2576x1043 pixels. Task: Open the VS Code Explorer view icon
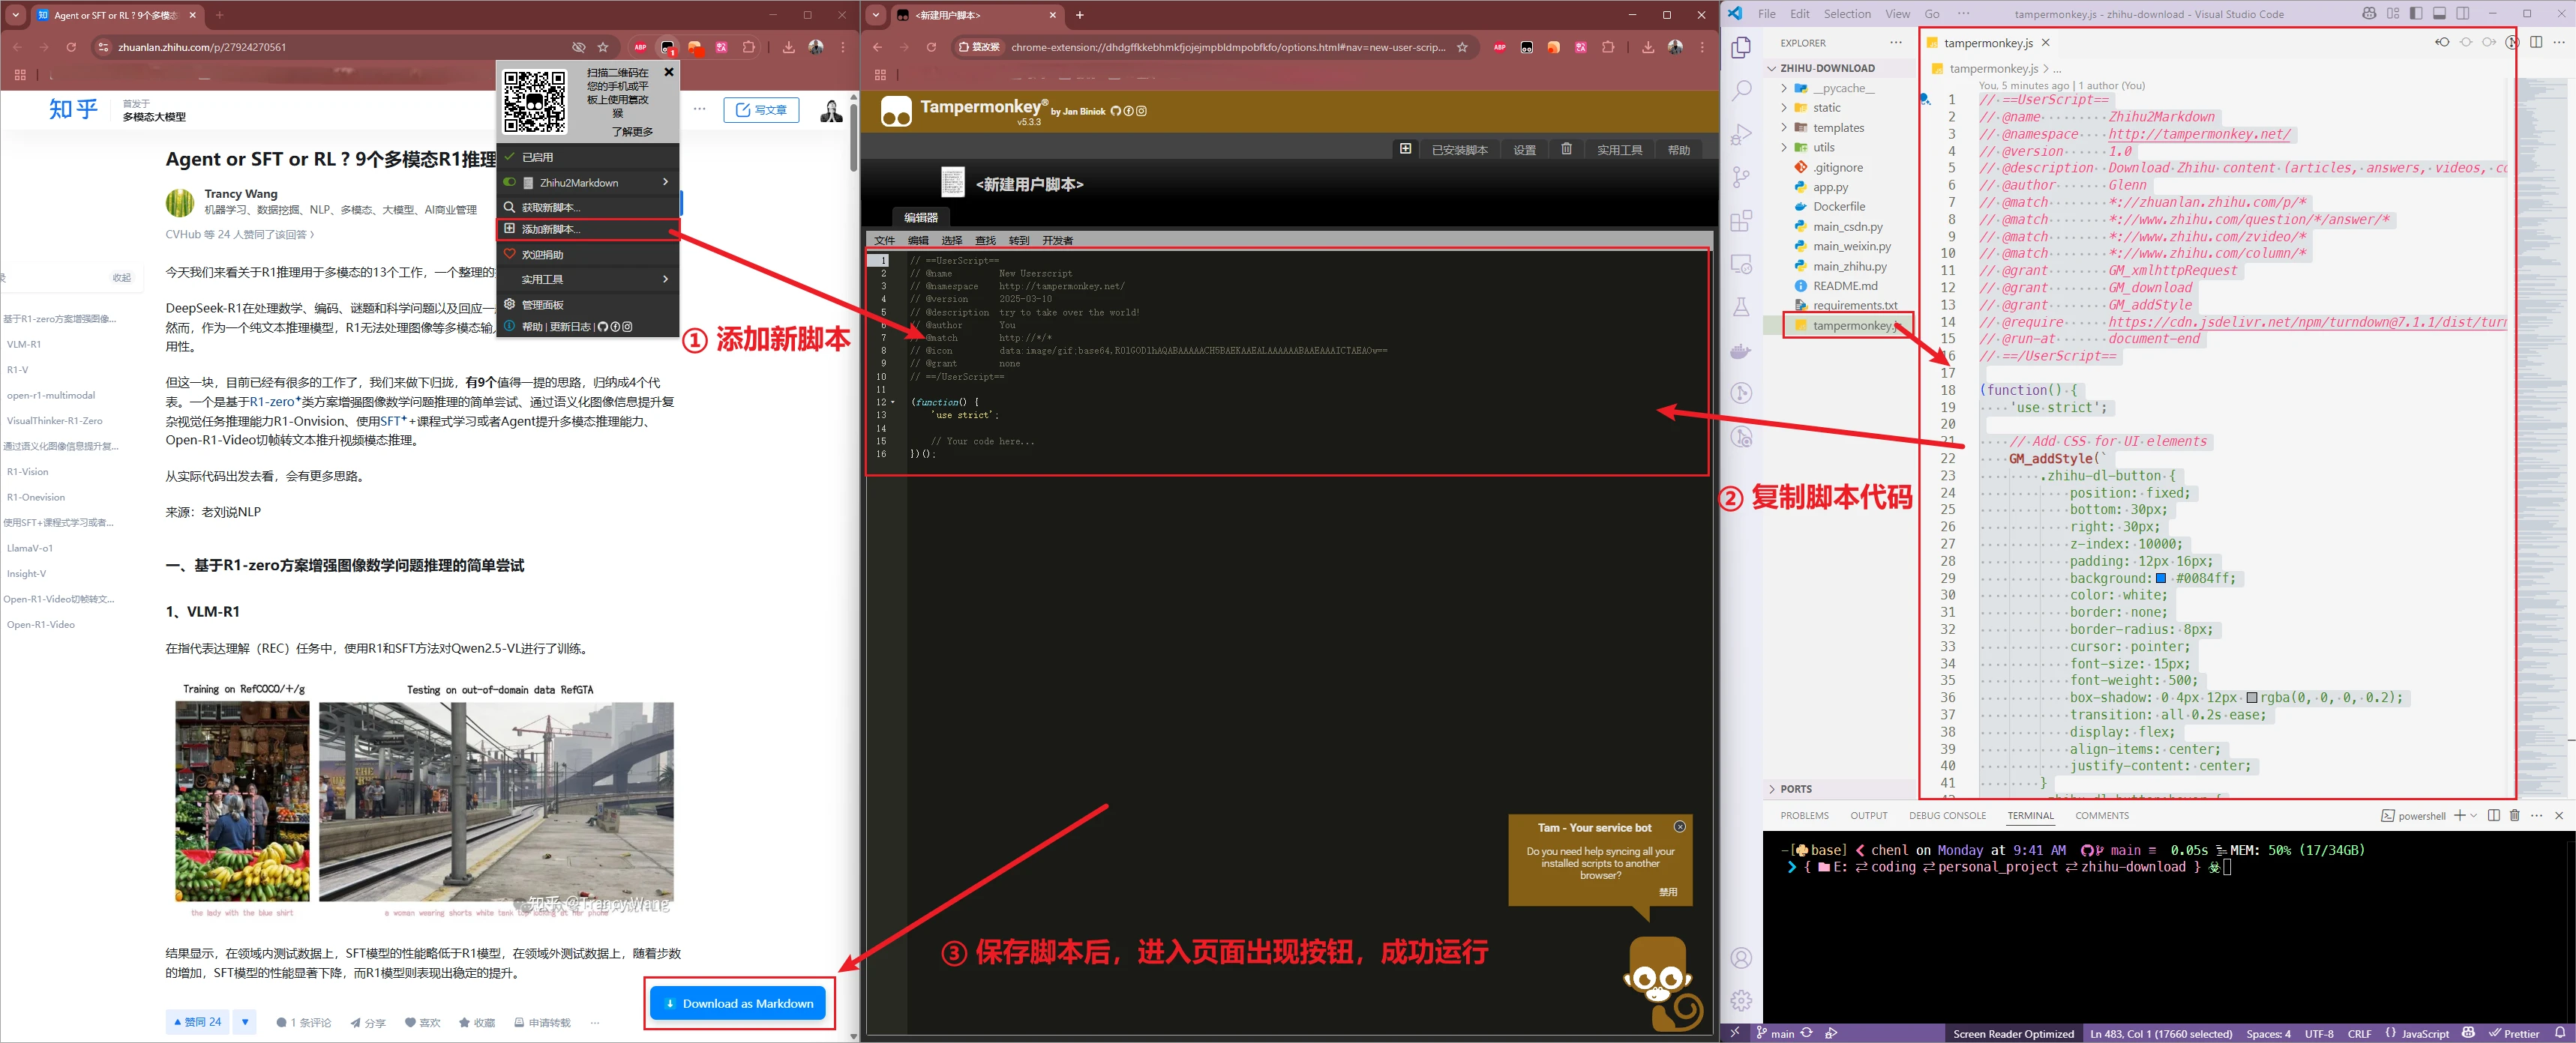pyautogui.click(x=1741, y=47)
